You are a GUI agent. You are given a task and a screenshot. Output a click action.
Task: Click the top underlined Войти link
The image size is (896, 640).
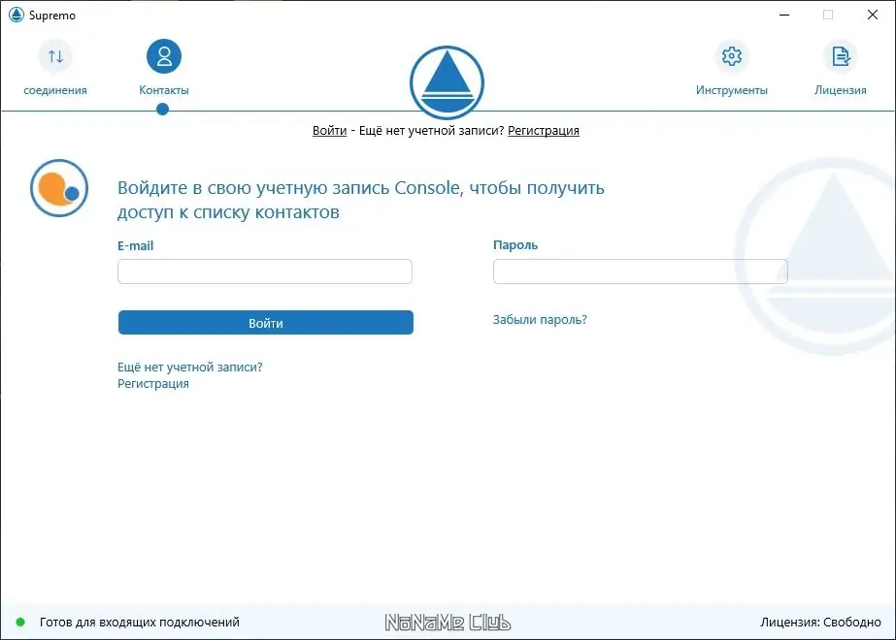(x=330, y=130)
